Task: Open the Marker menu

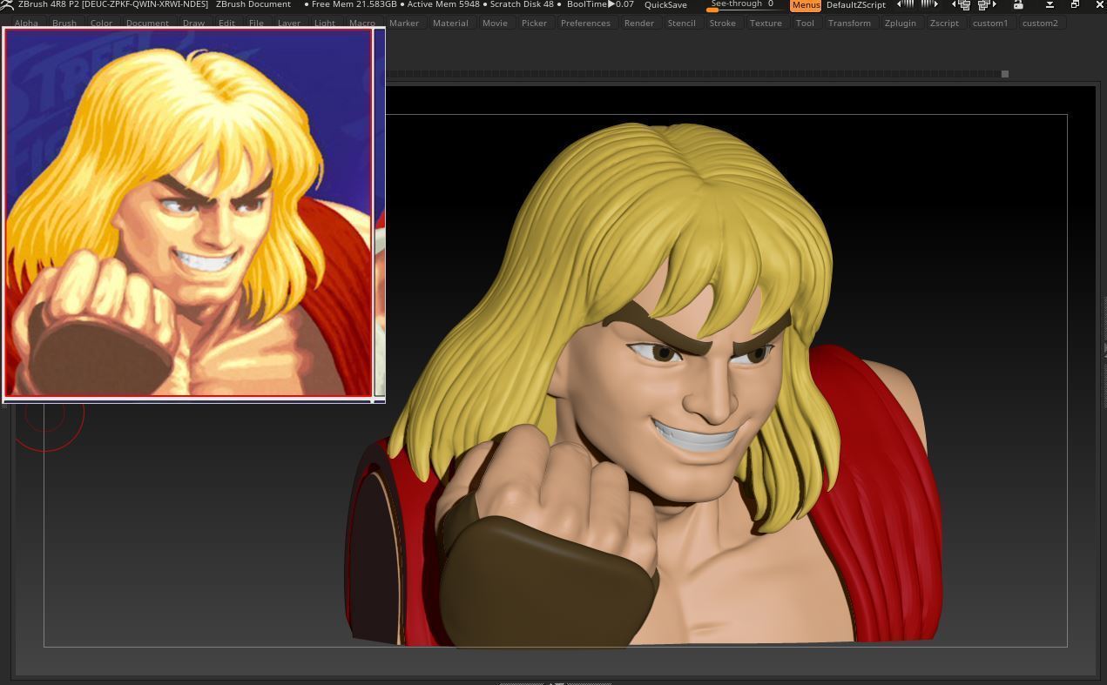Action: coord(404,23)
